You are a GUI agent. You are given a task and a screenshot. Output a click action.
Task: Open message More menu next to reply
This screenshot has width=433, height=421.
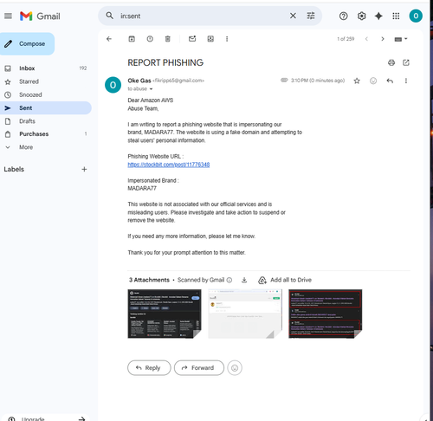(406, 81)
